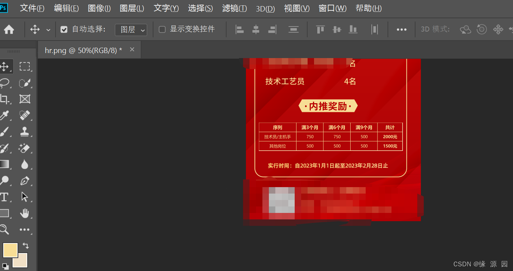
Task: Select the Blur tool droplet icon
Action: (25, 164)
